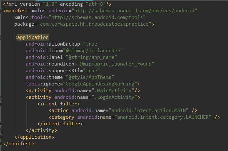Click the android:roundIcon attribute name

coord(50,64)
